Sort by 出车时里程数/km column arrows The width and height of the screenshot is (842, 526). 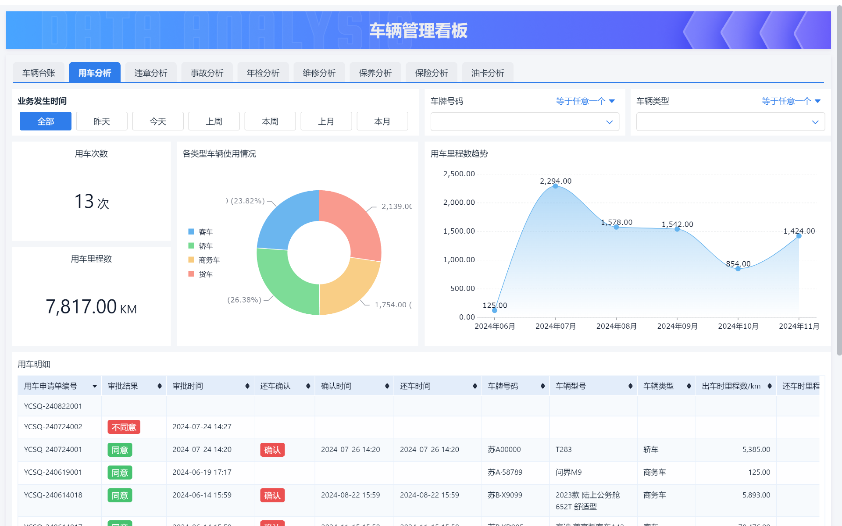click(x=770, y=386)
